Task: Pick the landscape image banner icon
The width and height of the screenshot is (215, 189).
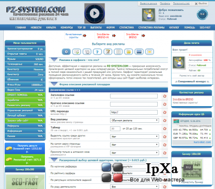Action: point(139,52)
